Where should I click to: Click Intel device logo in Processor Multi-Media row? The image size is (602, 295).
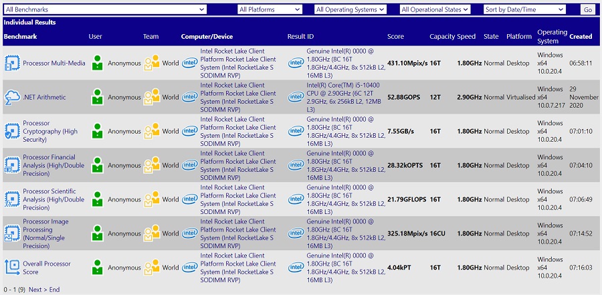point(190,63)
